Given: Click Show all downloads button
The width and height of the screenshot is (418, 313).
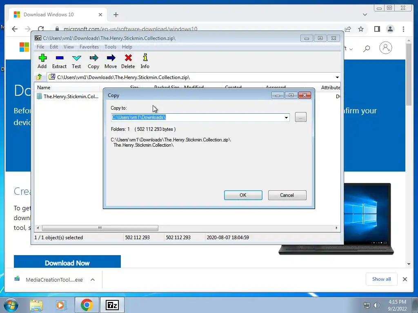Looking at the screenshot, I should 382,279.
